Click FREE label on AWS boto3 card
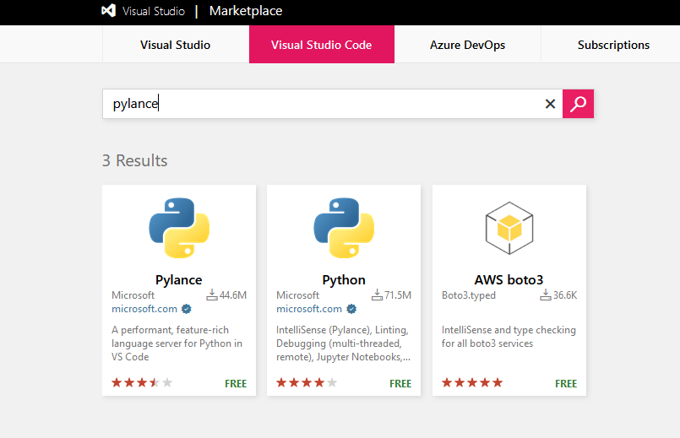The image size is (680, 438). pyautogui.click(x=566, y=383)
